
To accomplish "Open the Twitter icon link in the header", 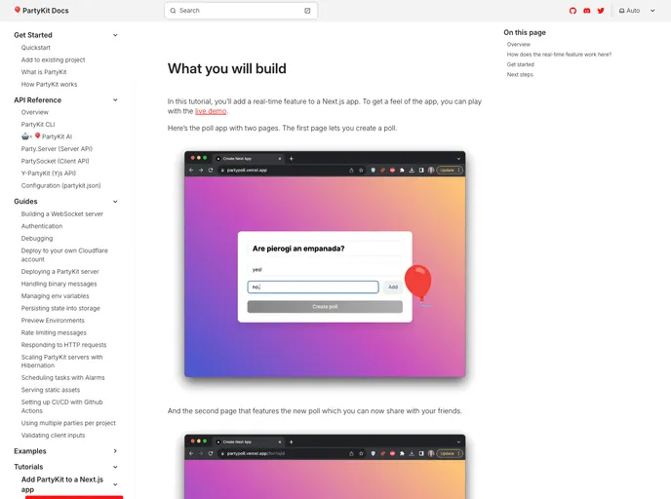I will pos(601,11).
